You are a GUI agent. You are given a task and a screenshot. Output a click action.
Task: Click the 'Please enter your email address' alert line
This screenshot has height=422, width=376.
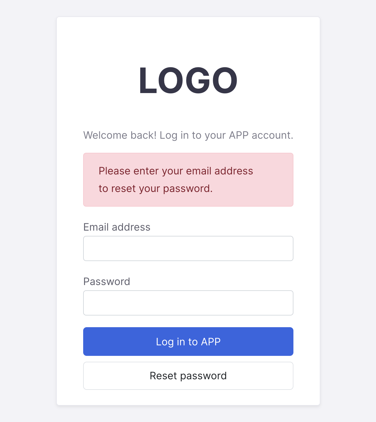click(176, 171)
